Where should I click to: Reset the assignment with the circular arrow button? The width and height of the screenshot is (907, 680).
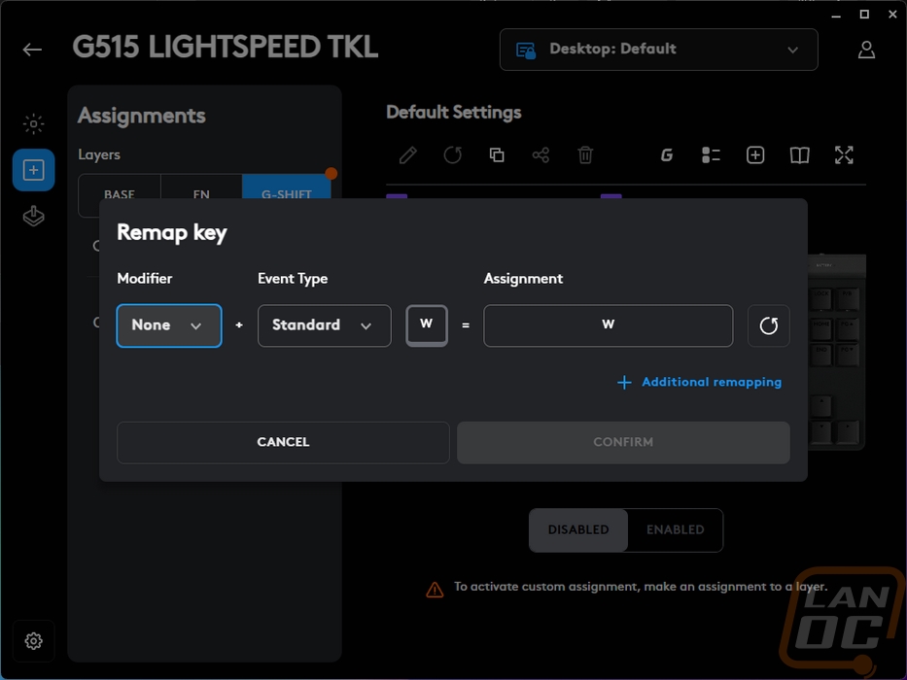769,325
